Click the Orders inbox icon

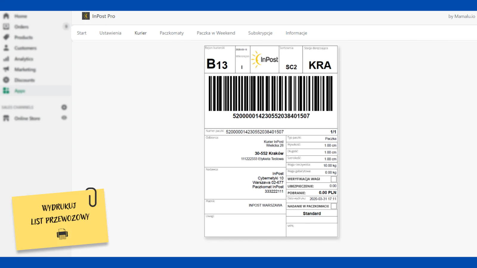click(6, 27)
